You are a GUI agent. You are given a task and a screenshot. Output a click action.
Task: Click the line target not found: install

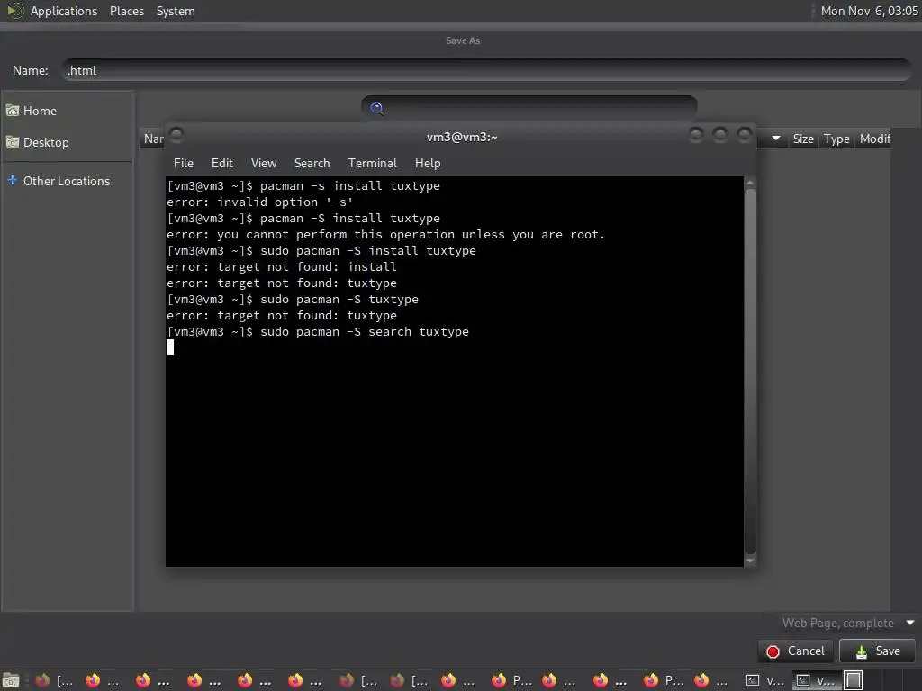tap(282, 266)
